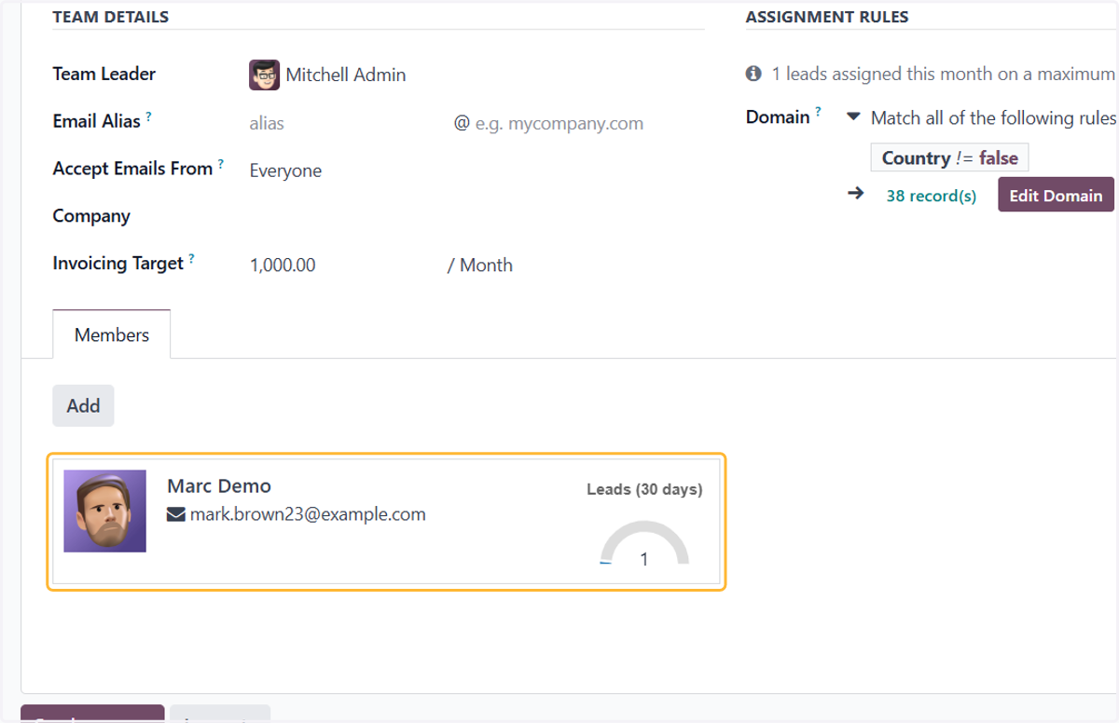Click the Team Leader label
The height and width of the screenshot is (723, 1119).
coord(104,74)
